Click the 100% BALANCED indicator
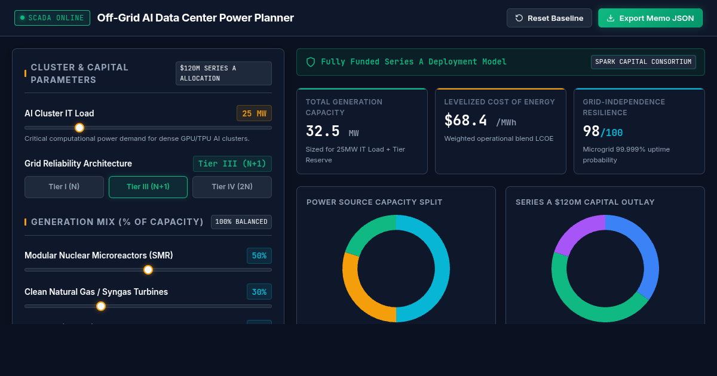The height and width of the screenshot is (376, 717). (241, 222)
